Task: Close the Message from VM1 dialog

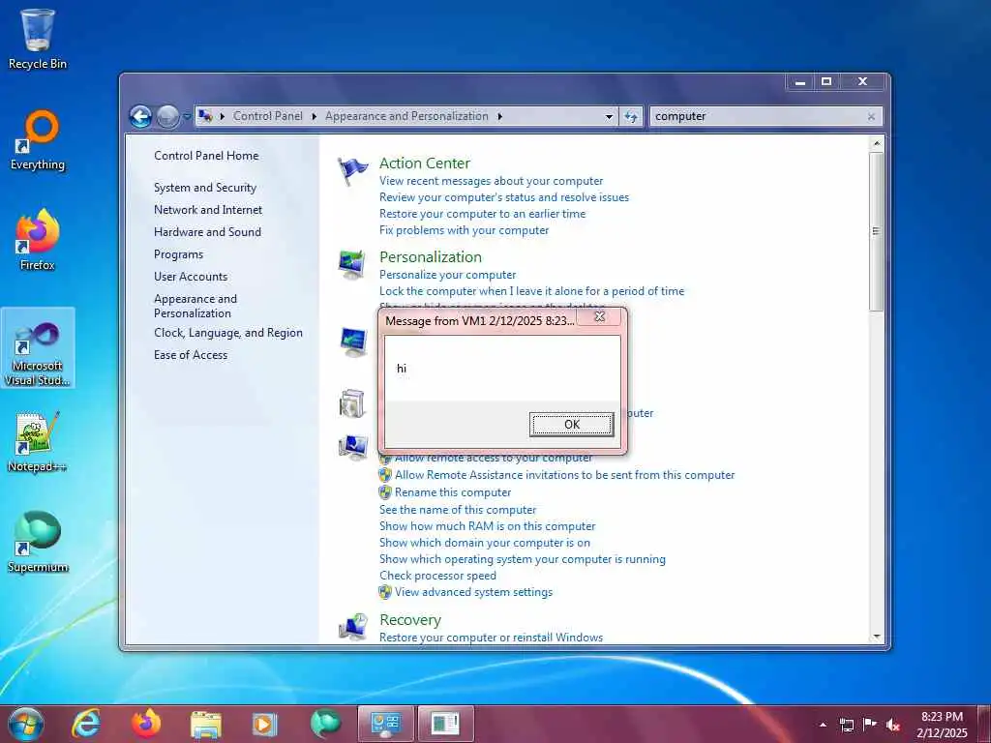Action: point(599,316)
